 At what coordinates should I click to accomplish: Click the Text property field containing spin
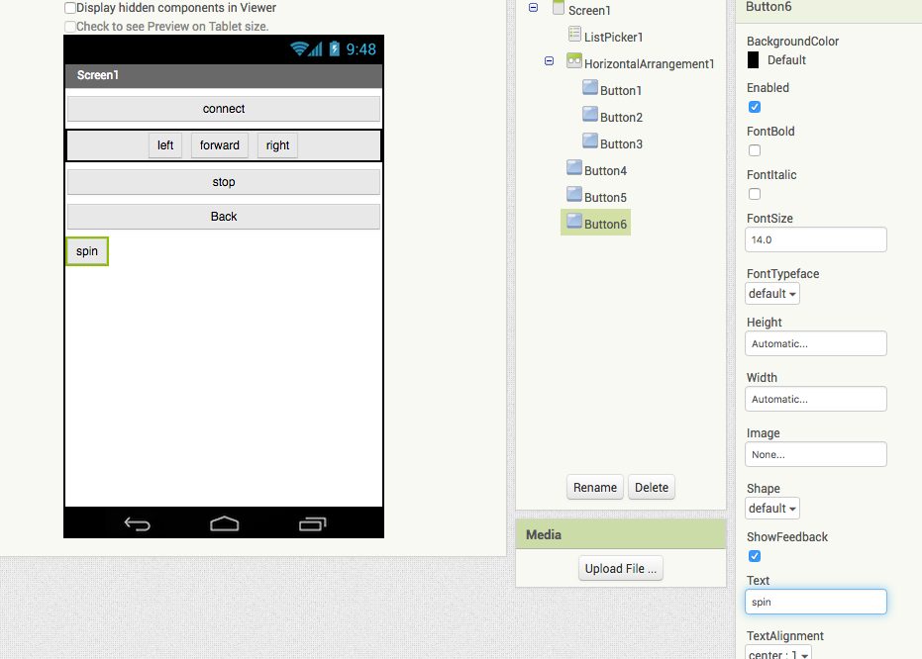tap(816, 602)
